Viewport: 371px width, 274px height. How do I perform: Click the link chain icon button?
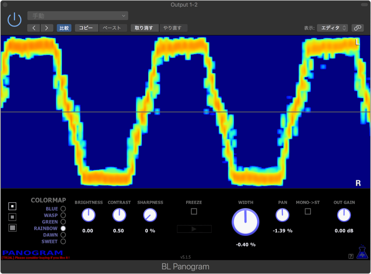pyautogui.click(x=358, y=28)
